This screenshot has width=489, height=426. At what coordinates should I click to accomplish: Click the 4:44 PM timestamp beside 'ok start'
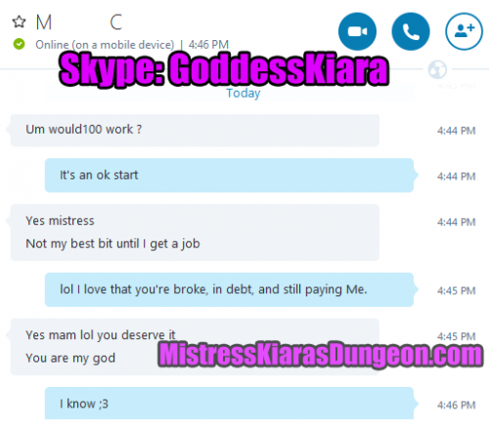[x=456, y=176]
